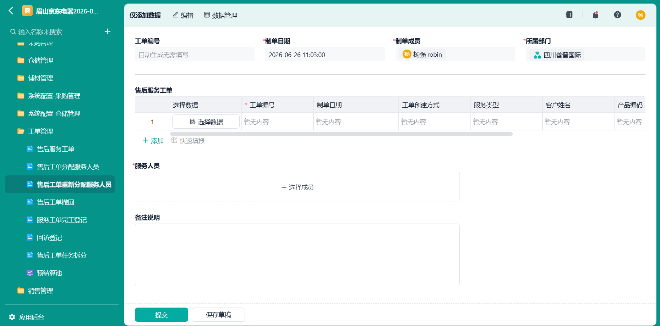Click the 快速填报 link
The height and width of the screenshot is (326, 660).
[188, 141]
